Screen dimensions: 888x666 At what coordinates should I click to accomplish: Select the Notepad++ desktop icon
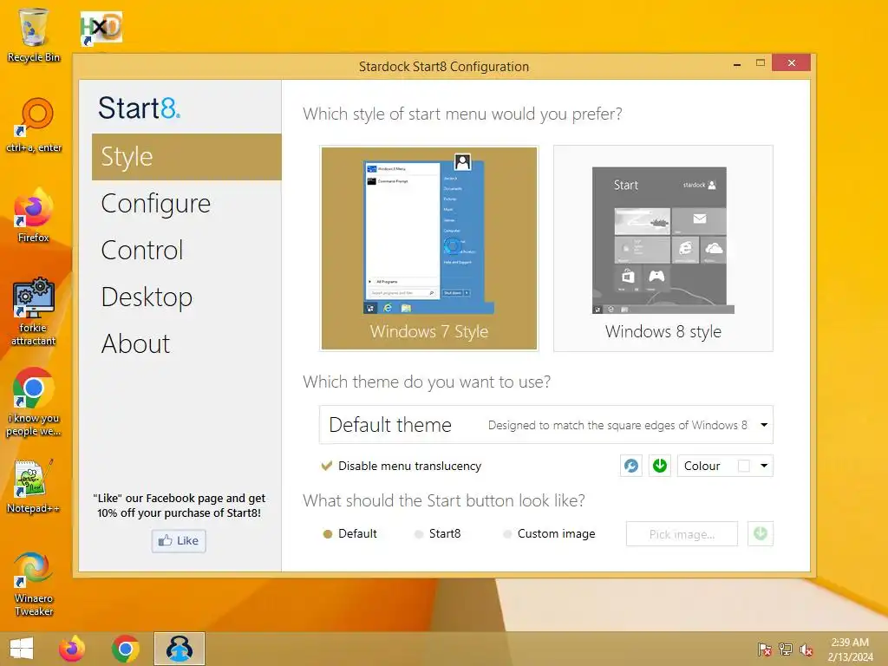[34, 486]
